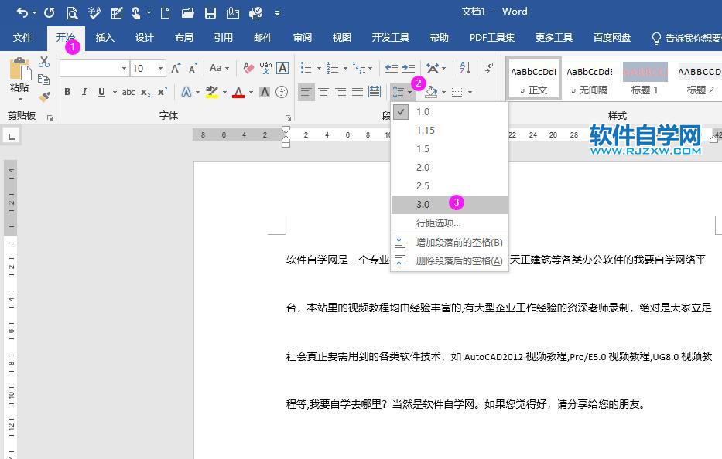722x459 pixels.
Task: Expand the Underline style dropdown
Action: [x=113, y=90]
